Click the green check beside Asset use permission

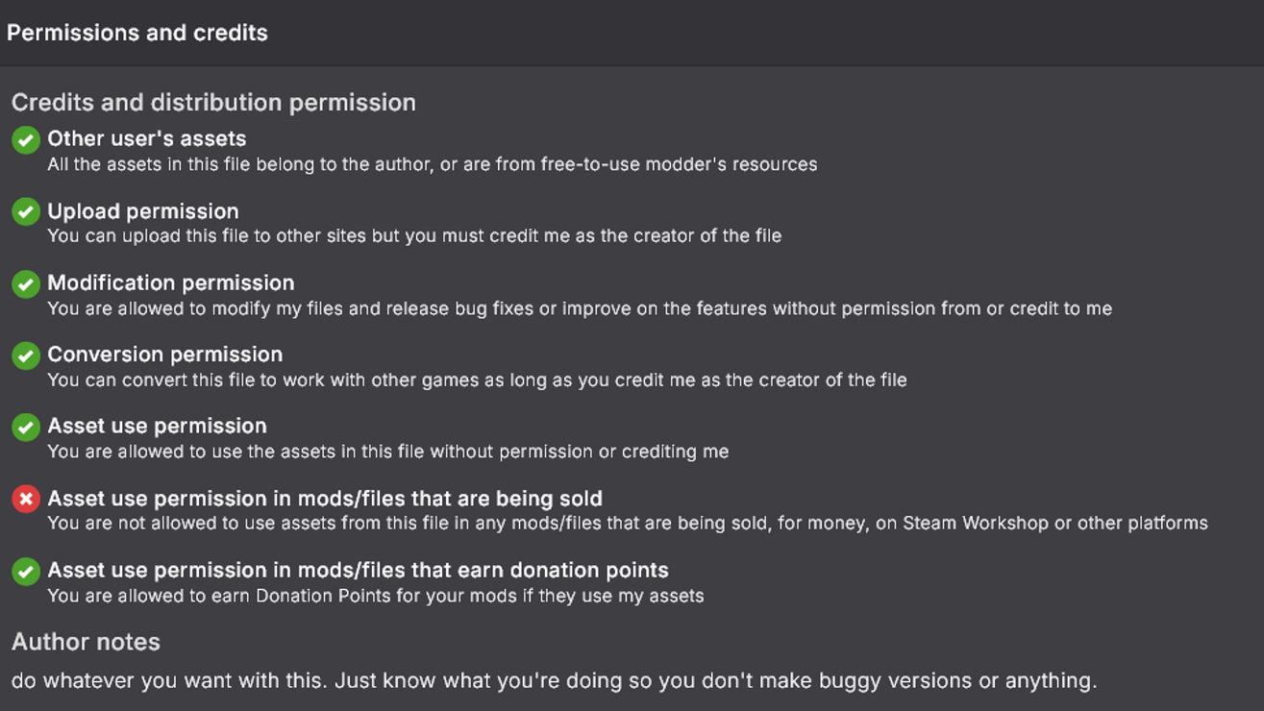26,428
